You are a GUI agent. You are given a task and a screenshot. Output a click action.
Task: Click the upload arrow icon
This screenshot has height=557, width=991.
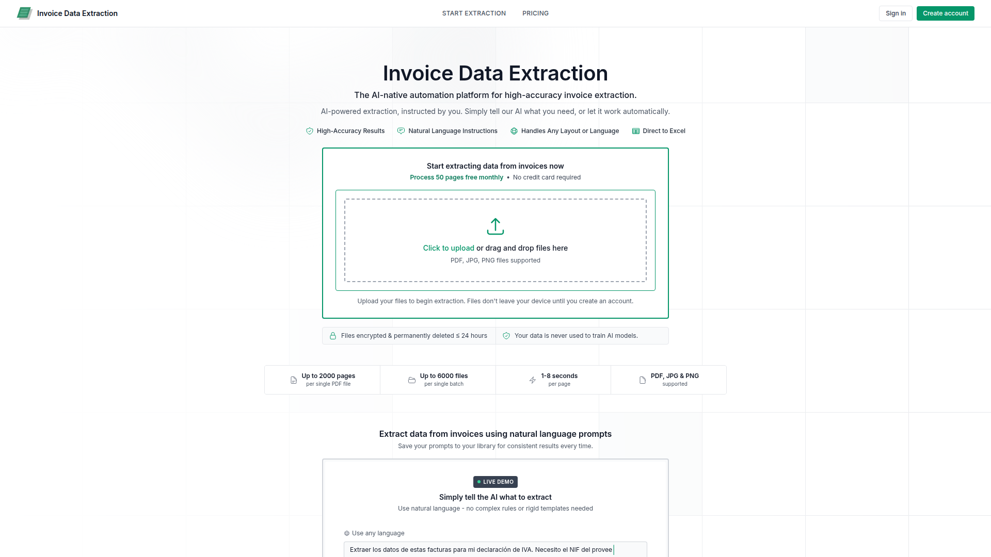[x=495, y=226]
